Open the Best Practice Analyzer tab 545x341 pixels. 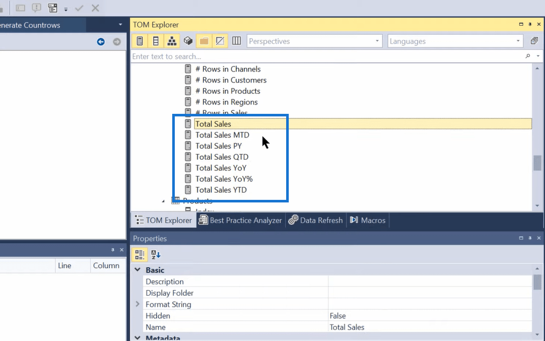tap(240, 220)
